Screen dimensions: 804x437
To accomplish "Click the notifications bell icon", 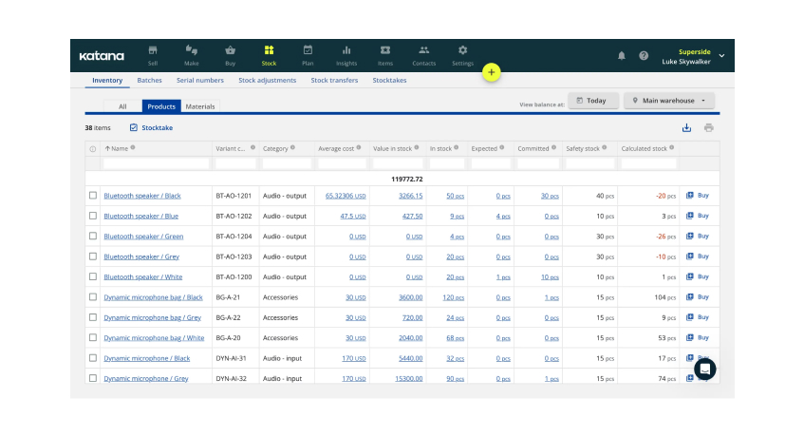I will click(622, 56).
